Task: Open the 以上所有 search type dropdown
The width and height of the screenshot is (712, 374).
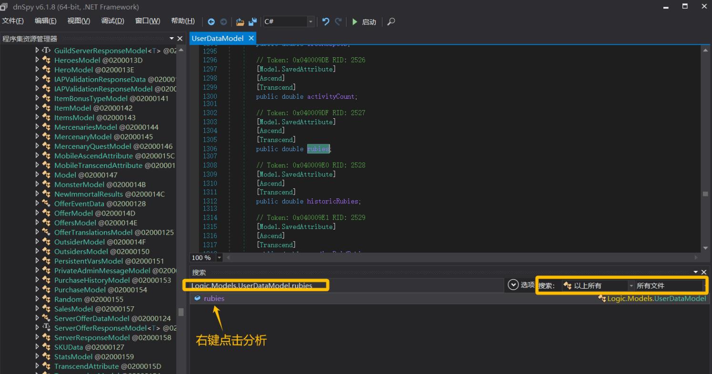Action: (x=598, y=285)
